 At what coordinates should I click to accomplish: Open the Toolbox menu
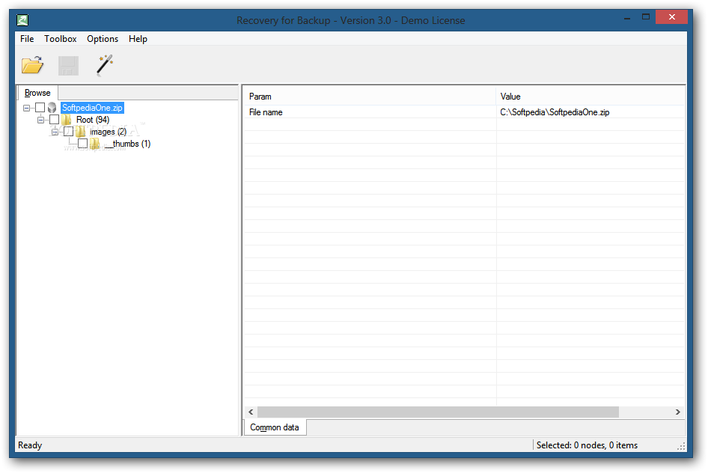61,39
